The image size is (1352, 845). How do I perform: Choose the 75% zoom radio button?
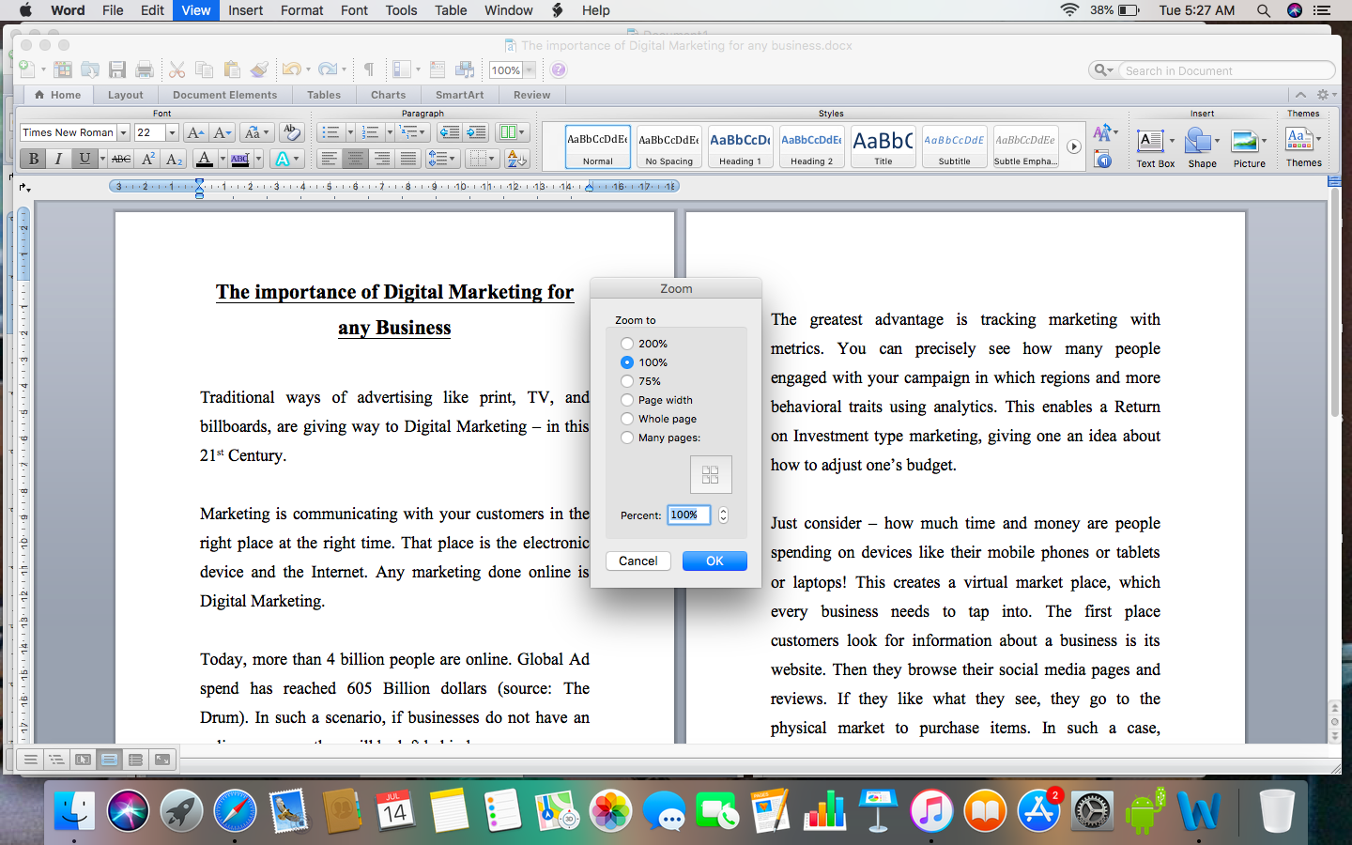(627, 381)
